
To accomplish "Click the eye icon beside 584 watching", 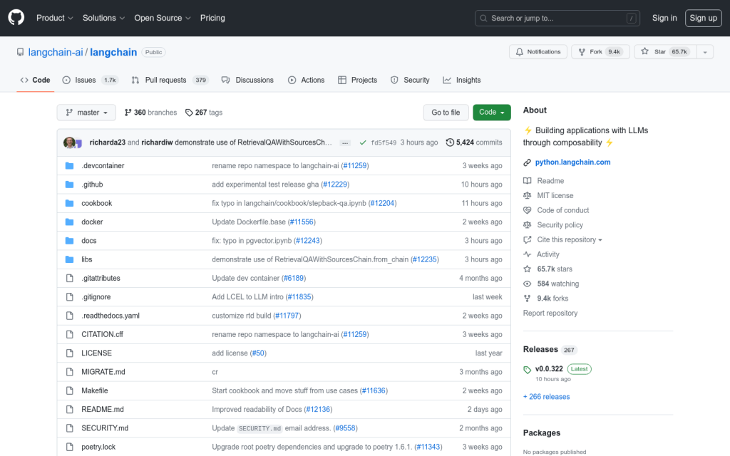I will pyautogui.click(x=527, y=284).
